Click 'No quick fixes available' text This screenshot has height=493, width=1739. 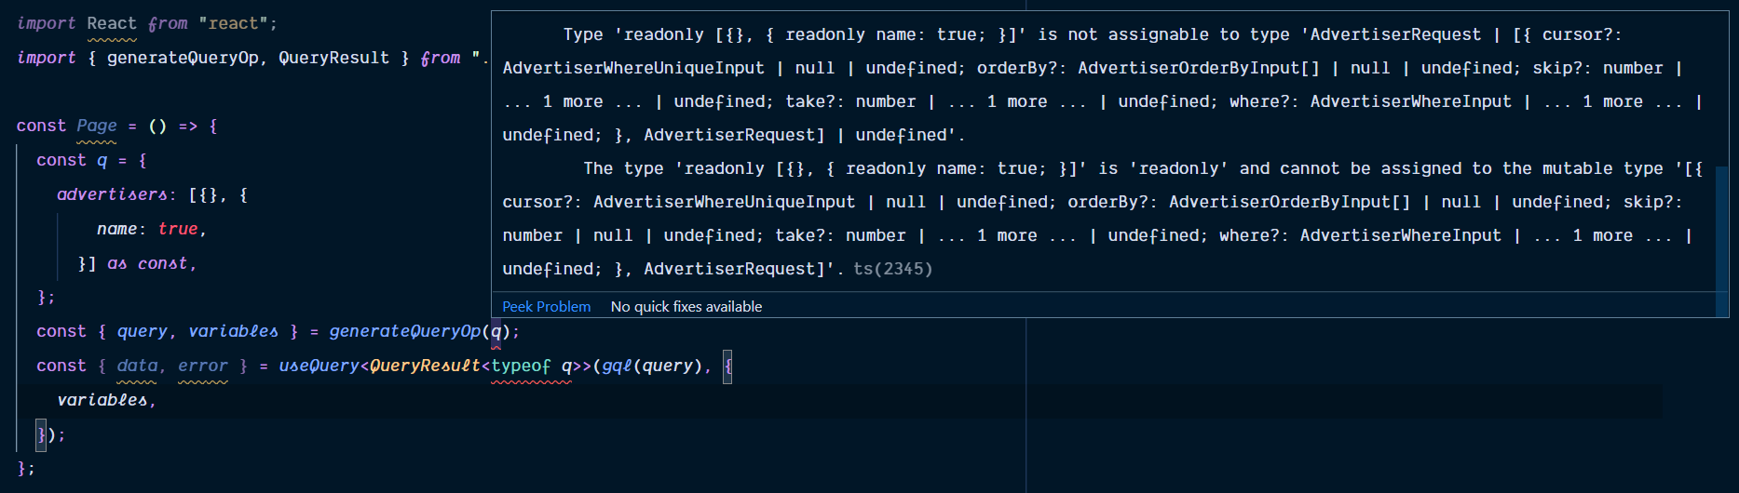tap(686, 306)
